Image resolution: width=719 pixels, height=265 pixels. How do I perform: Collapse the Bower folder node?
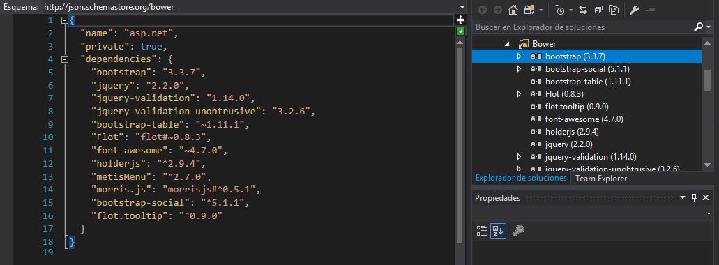(x=507, y=44)
